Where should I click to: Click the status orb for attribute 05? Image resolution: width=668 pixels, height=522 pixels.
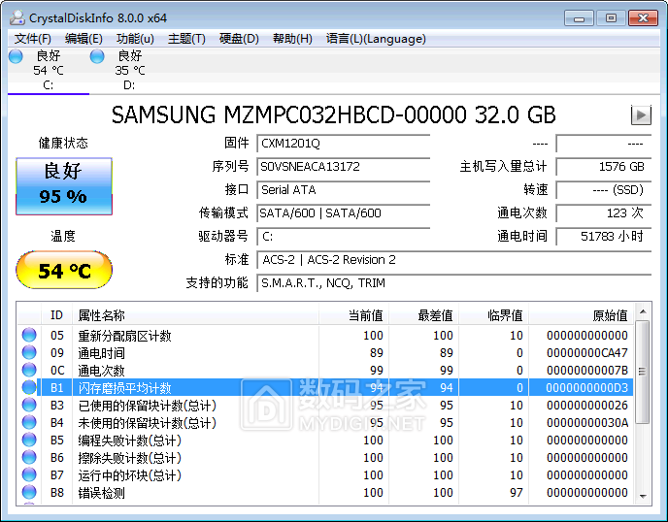click(29, 335)
